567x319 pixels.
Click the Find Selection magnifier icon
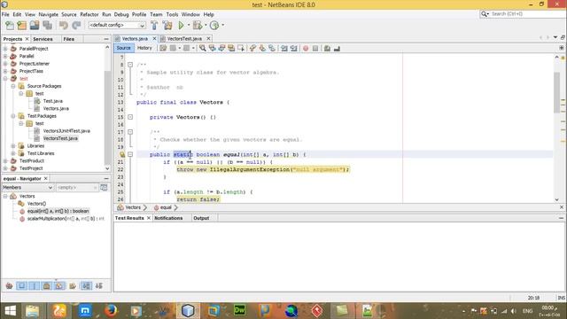203,48
